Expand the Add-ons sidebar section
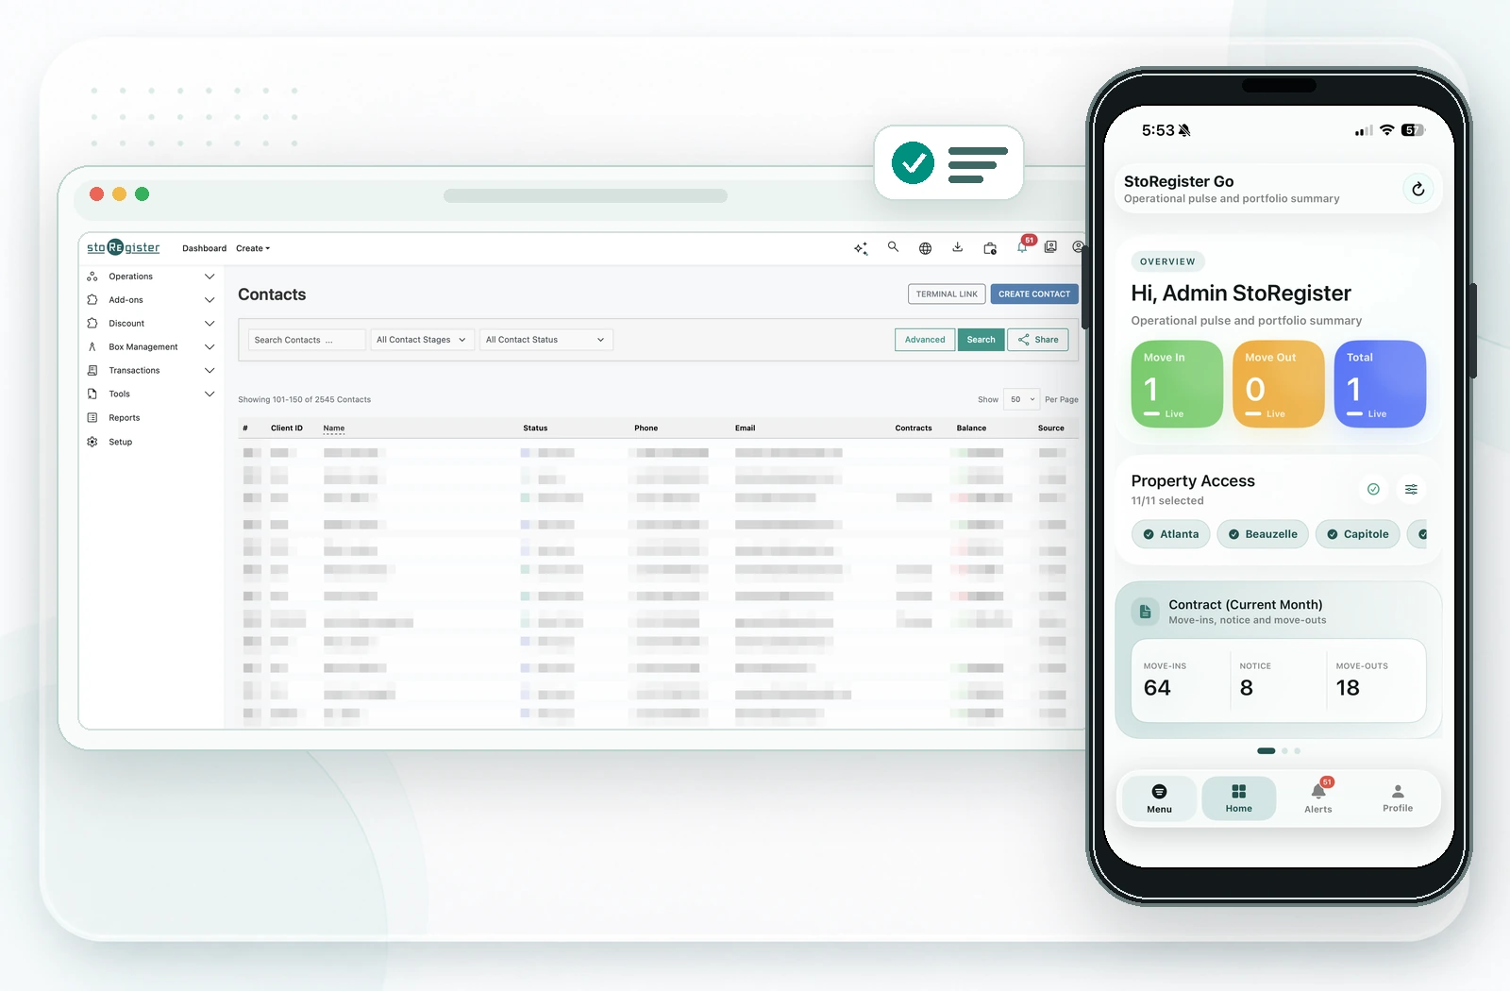Screen dimensions: 1510x991 click(151, 300)
